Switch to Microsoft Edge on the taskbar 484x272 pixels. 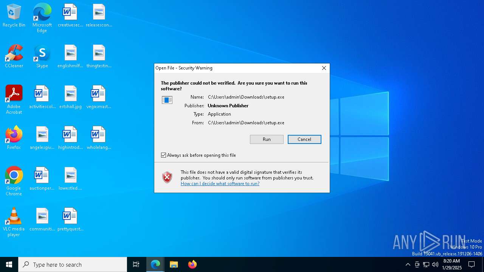(155, 264)
